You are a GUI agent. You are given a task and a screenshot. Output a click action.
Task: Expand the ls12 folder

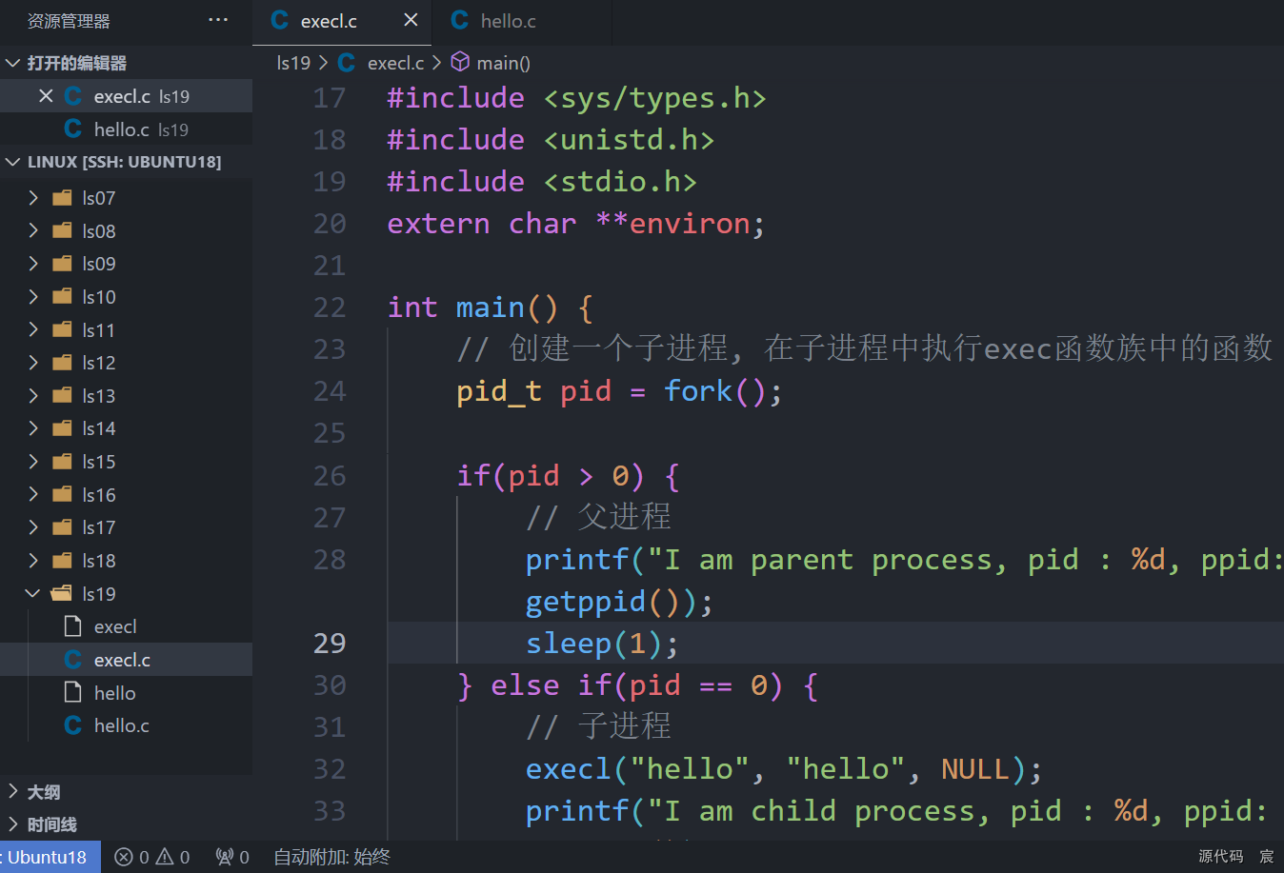(x=33, y=363)
